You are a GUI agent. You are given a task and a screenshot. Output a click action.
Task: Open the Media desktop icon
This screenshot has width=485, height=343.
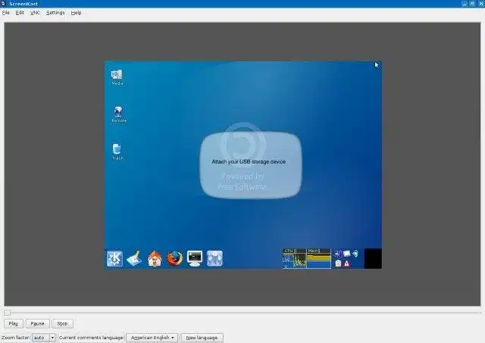[117, 77]
